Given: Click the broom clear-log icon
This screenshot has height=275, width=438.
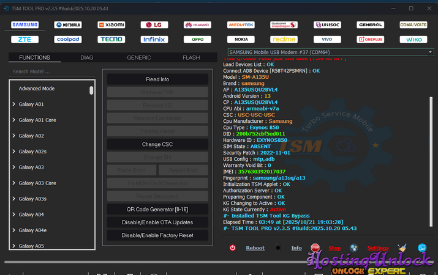Looking at the screenshot, I should pyautogui.click(x=402, y=248).
